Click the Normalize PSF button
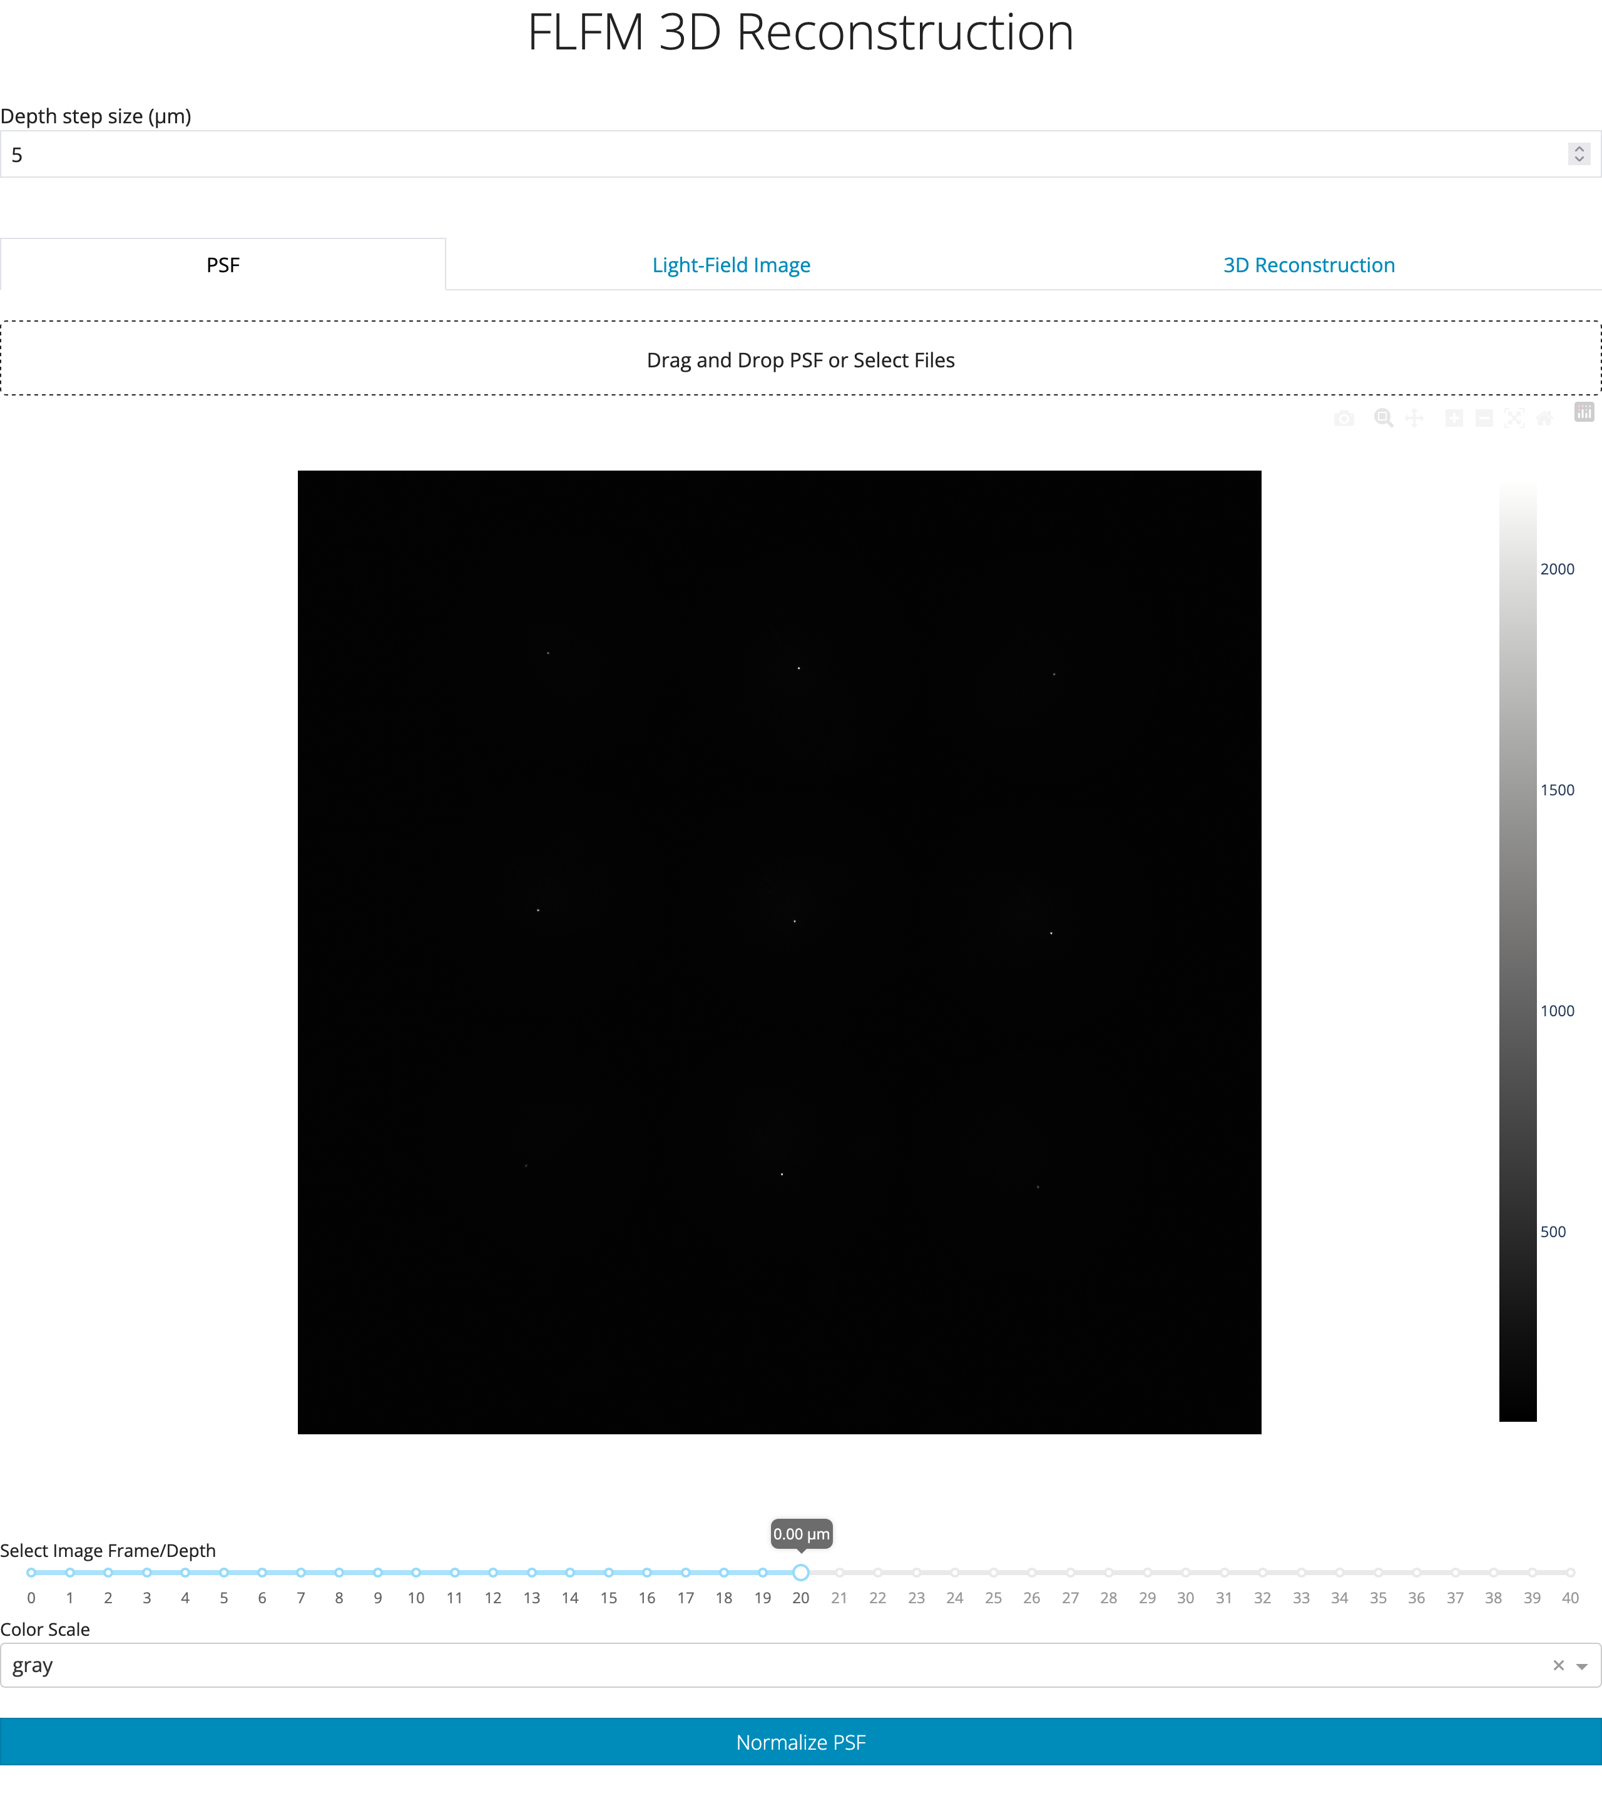 pyautogui.click(x=801, y=1742)
